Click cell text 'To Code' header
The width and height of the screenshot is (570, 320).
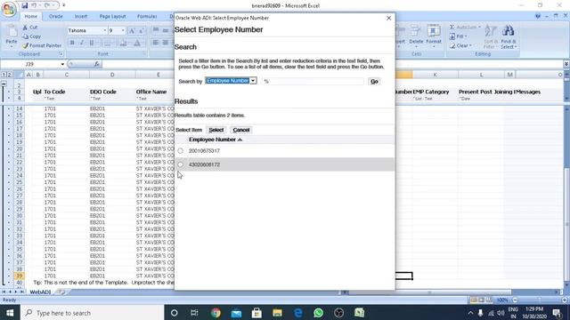[x=54, y=92]
